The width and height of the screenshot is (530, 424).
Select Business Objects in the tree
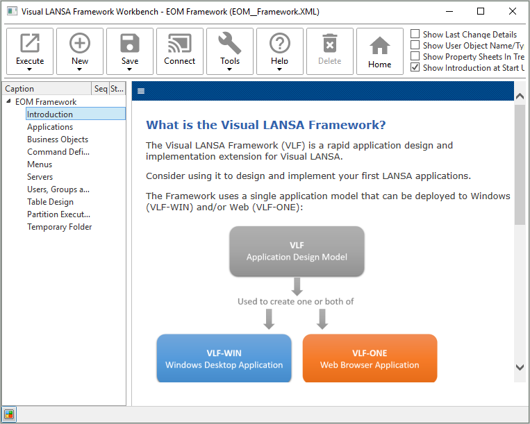(58, 139)
